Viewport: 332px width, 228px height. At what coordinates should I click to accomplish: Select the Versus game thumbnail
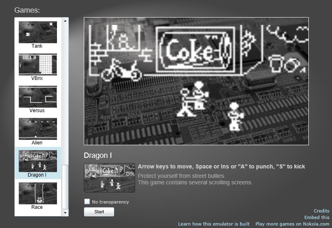click(38, 97)
